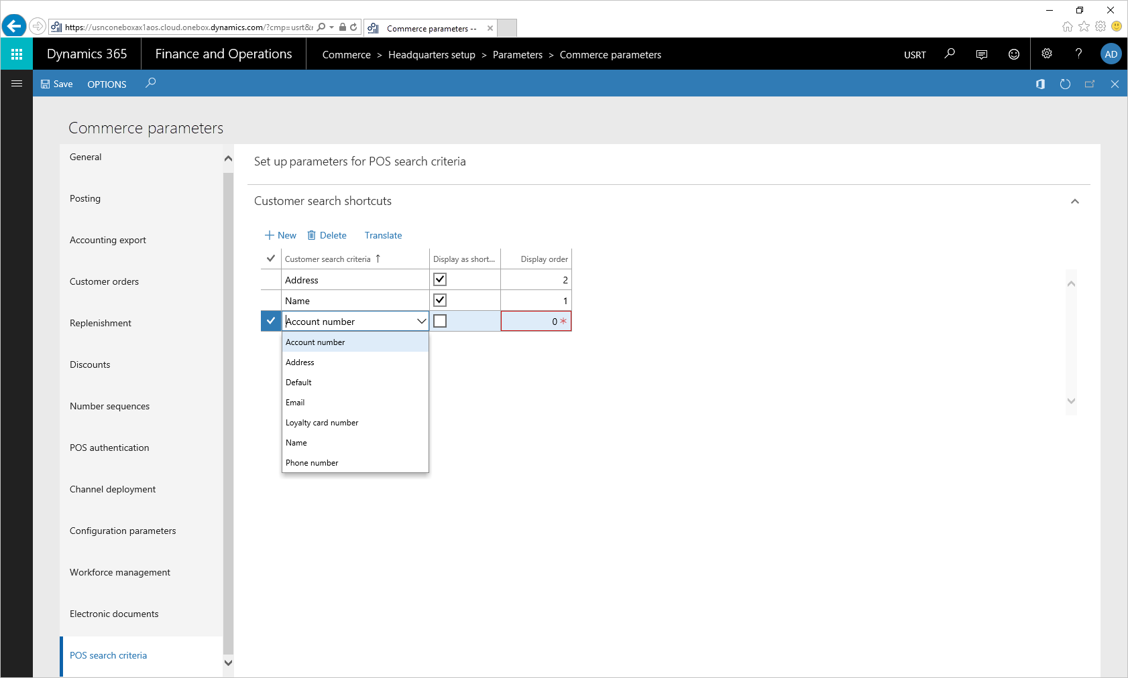The image size is (1128, 678).
Task: Select Phone number from the open list
Action: pyautogui.click(x=311, y=462)
